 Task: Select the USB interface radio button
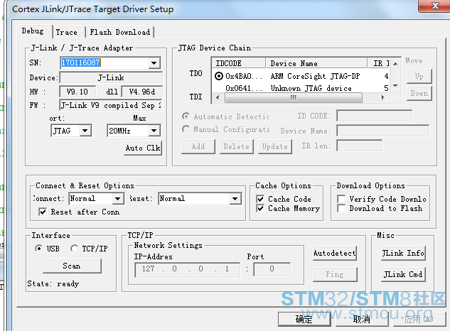(x=38, y=248)
